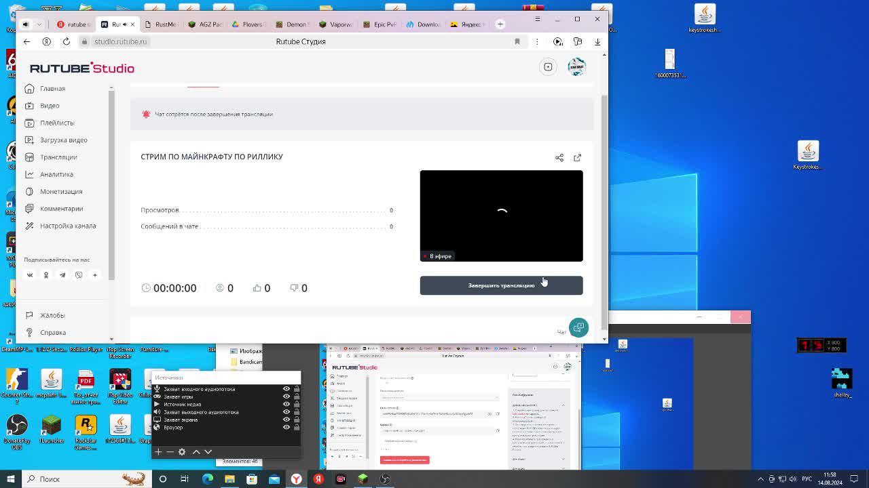Move the OBS source up with arrow
This screenshot has height=488, width=869.
pyautogui.click(x=196, y=451)
